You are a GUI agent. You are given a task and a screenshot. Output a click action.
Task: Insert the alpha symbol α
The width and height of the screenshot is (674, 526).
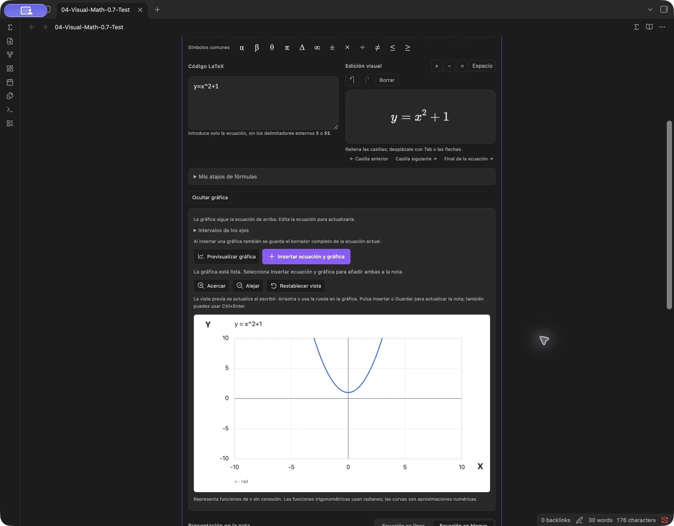[242, 47]
